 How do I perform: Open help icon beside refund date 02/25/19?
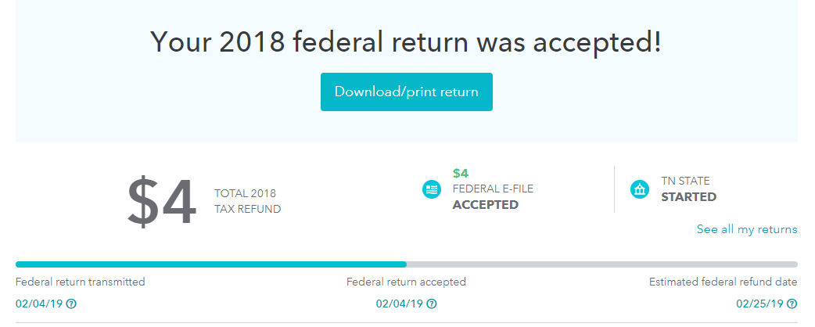(792, 304)
